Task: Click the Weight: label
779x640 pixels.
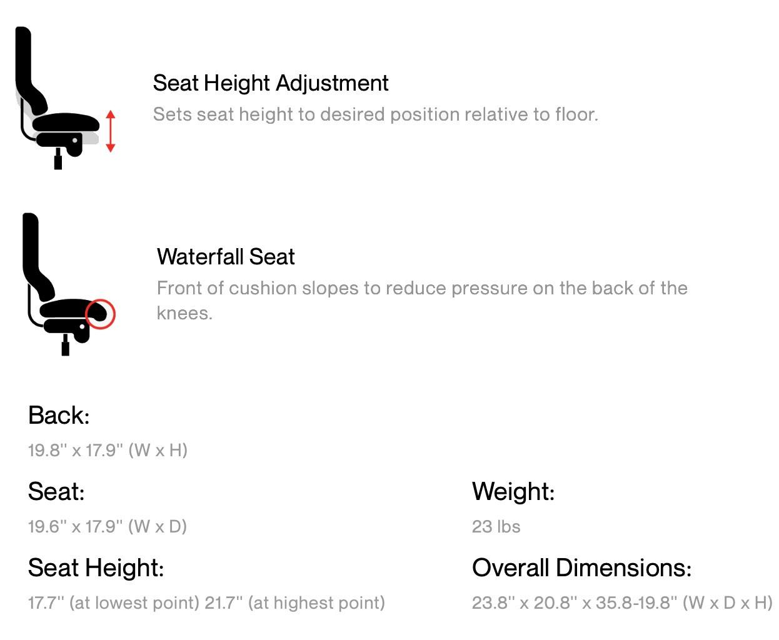Action: [513, 492]
